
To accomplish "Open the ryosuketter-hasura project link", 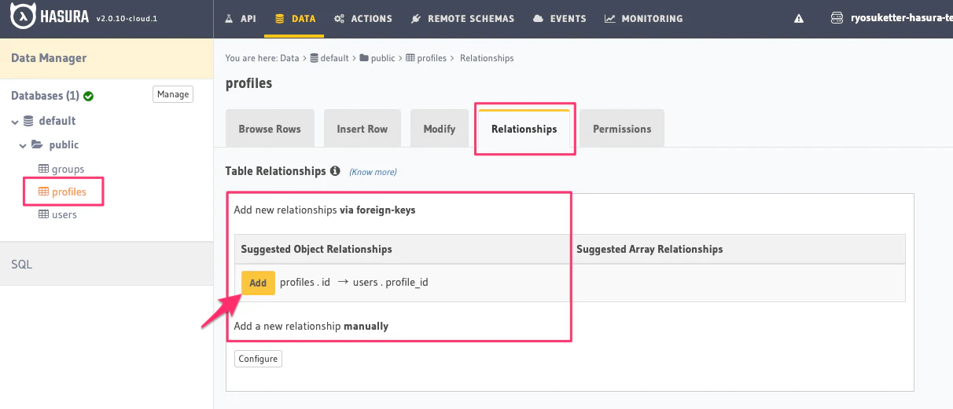I will 891,18.
